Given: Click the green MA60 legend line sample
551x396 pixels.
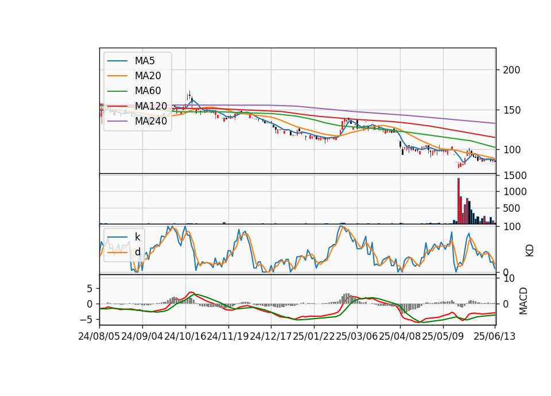Looking at the screenshot, I should (x=117, y=91).
